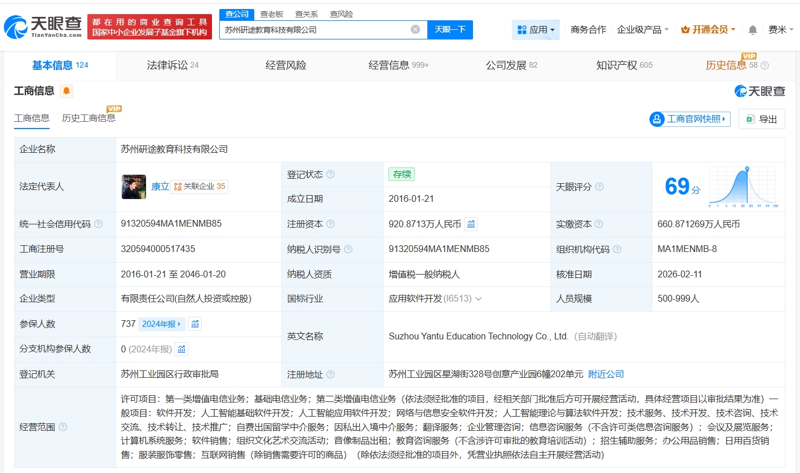Click the approval date 2026-02-11
This screenshot has height=473, width=800.
(x=680, y=275)
